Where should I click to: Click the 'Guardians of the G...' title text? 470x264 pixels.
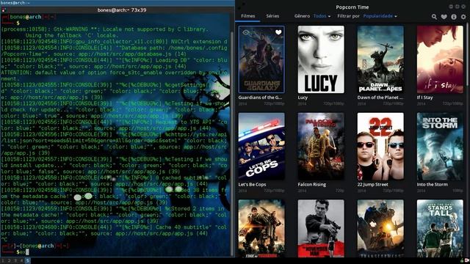point(260,98)
